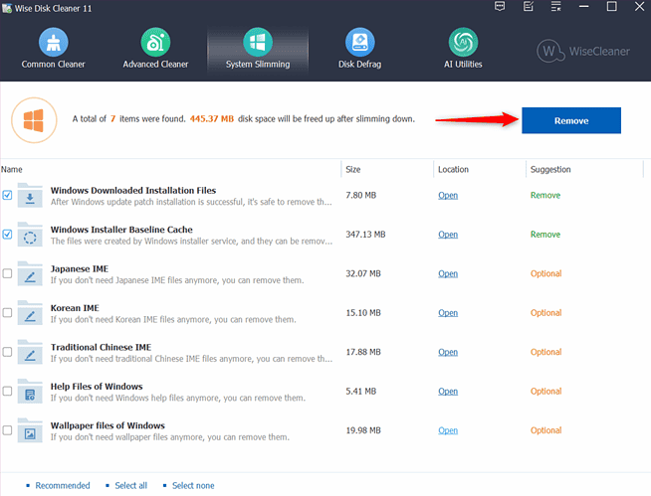Screen dimensions: 651x496
Task: Open AI Utilities
Action: click(x=462, y=49)
